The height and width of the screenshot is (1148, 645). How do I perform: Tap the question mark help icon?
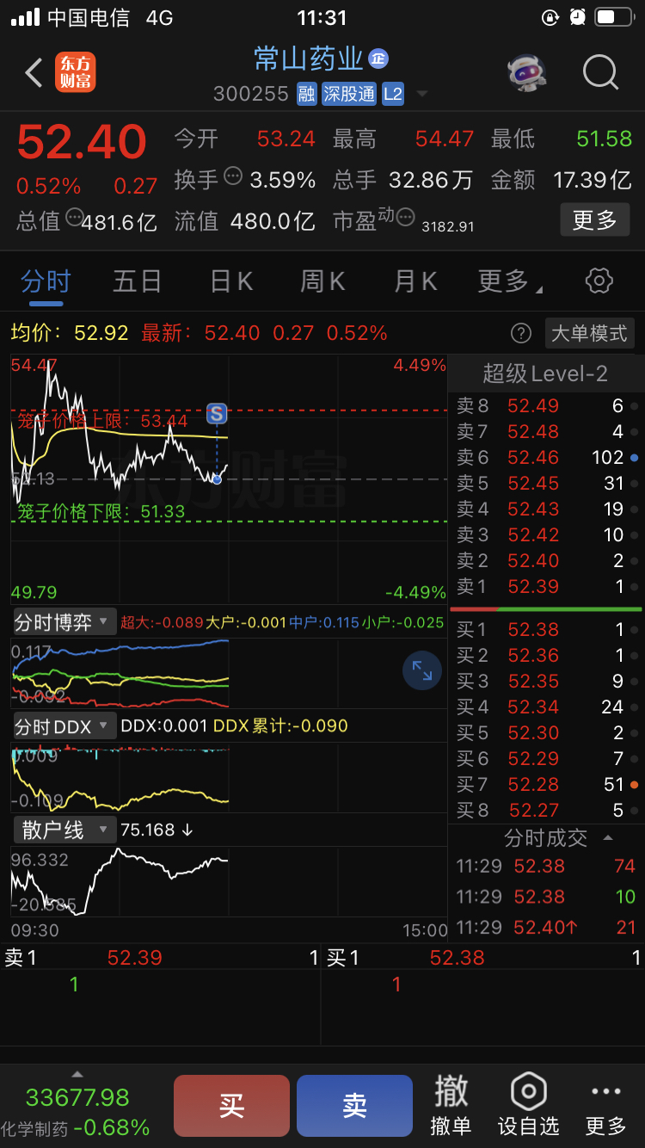click(x=520, y=333)
